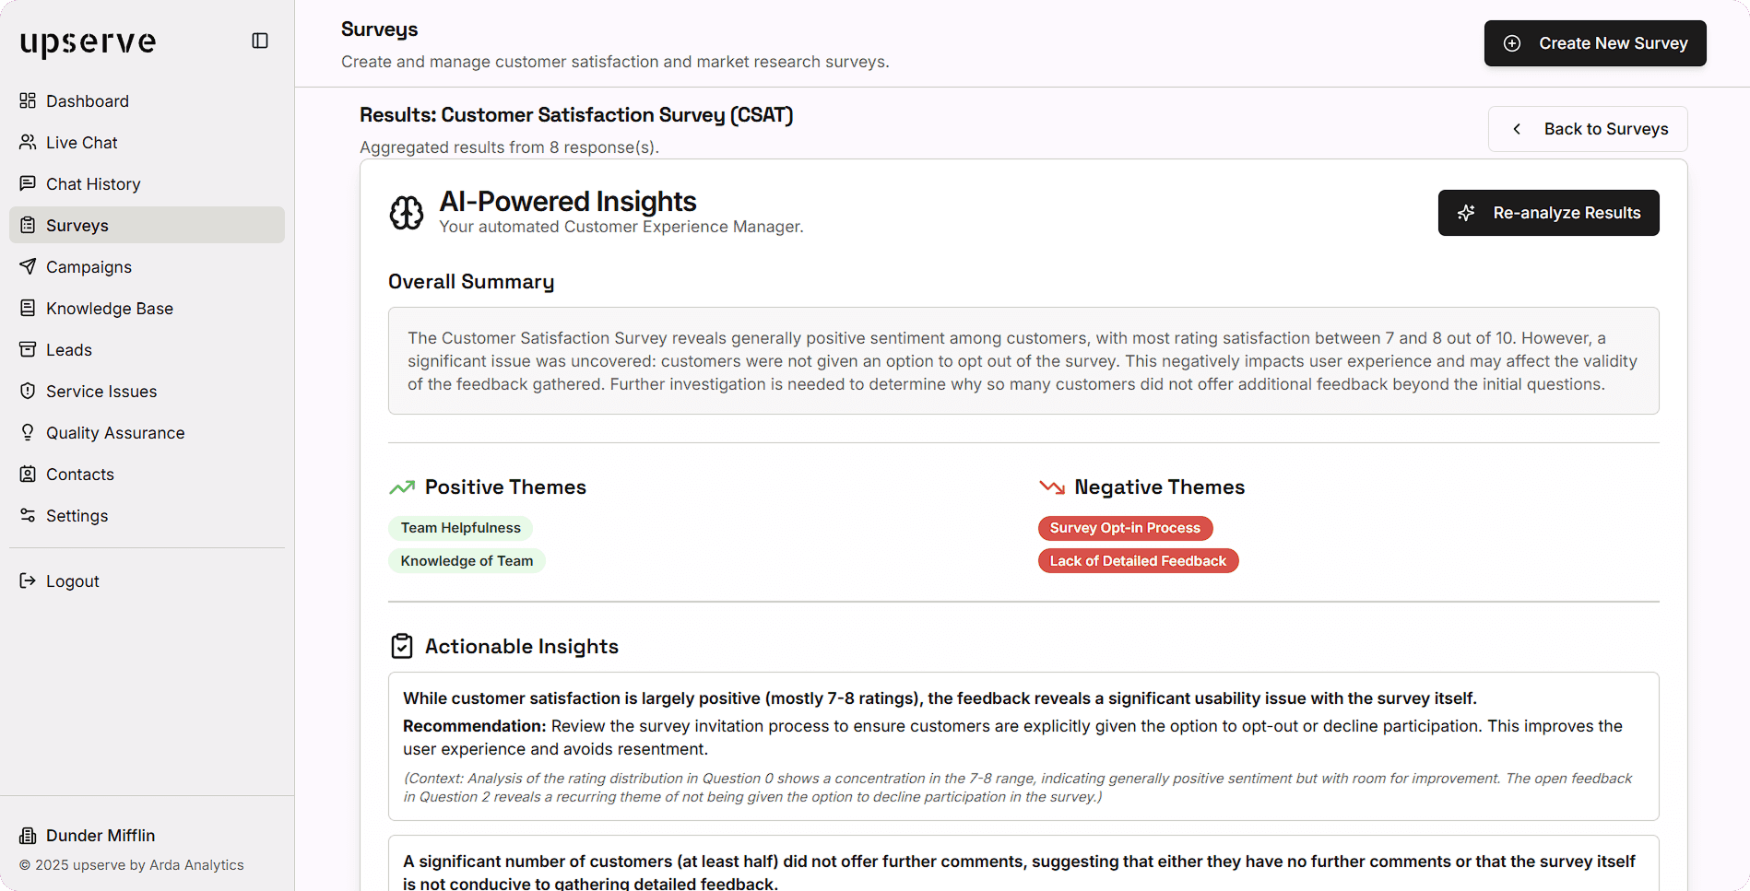Image resolution: width=1750 pixels, height=891 pixels.
Task: Click the Lack of Detailed Feedback tag
Action: (x=1138, y=561)
